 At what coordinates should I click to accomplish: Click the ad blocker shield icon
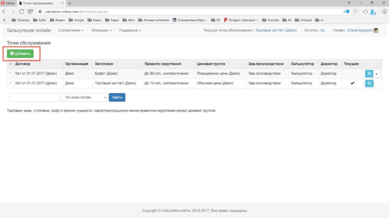(x=348, y=12)
